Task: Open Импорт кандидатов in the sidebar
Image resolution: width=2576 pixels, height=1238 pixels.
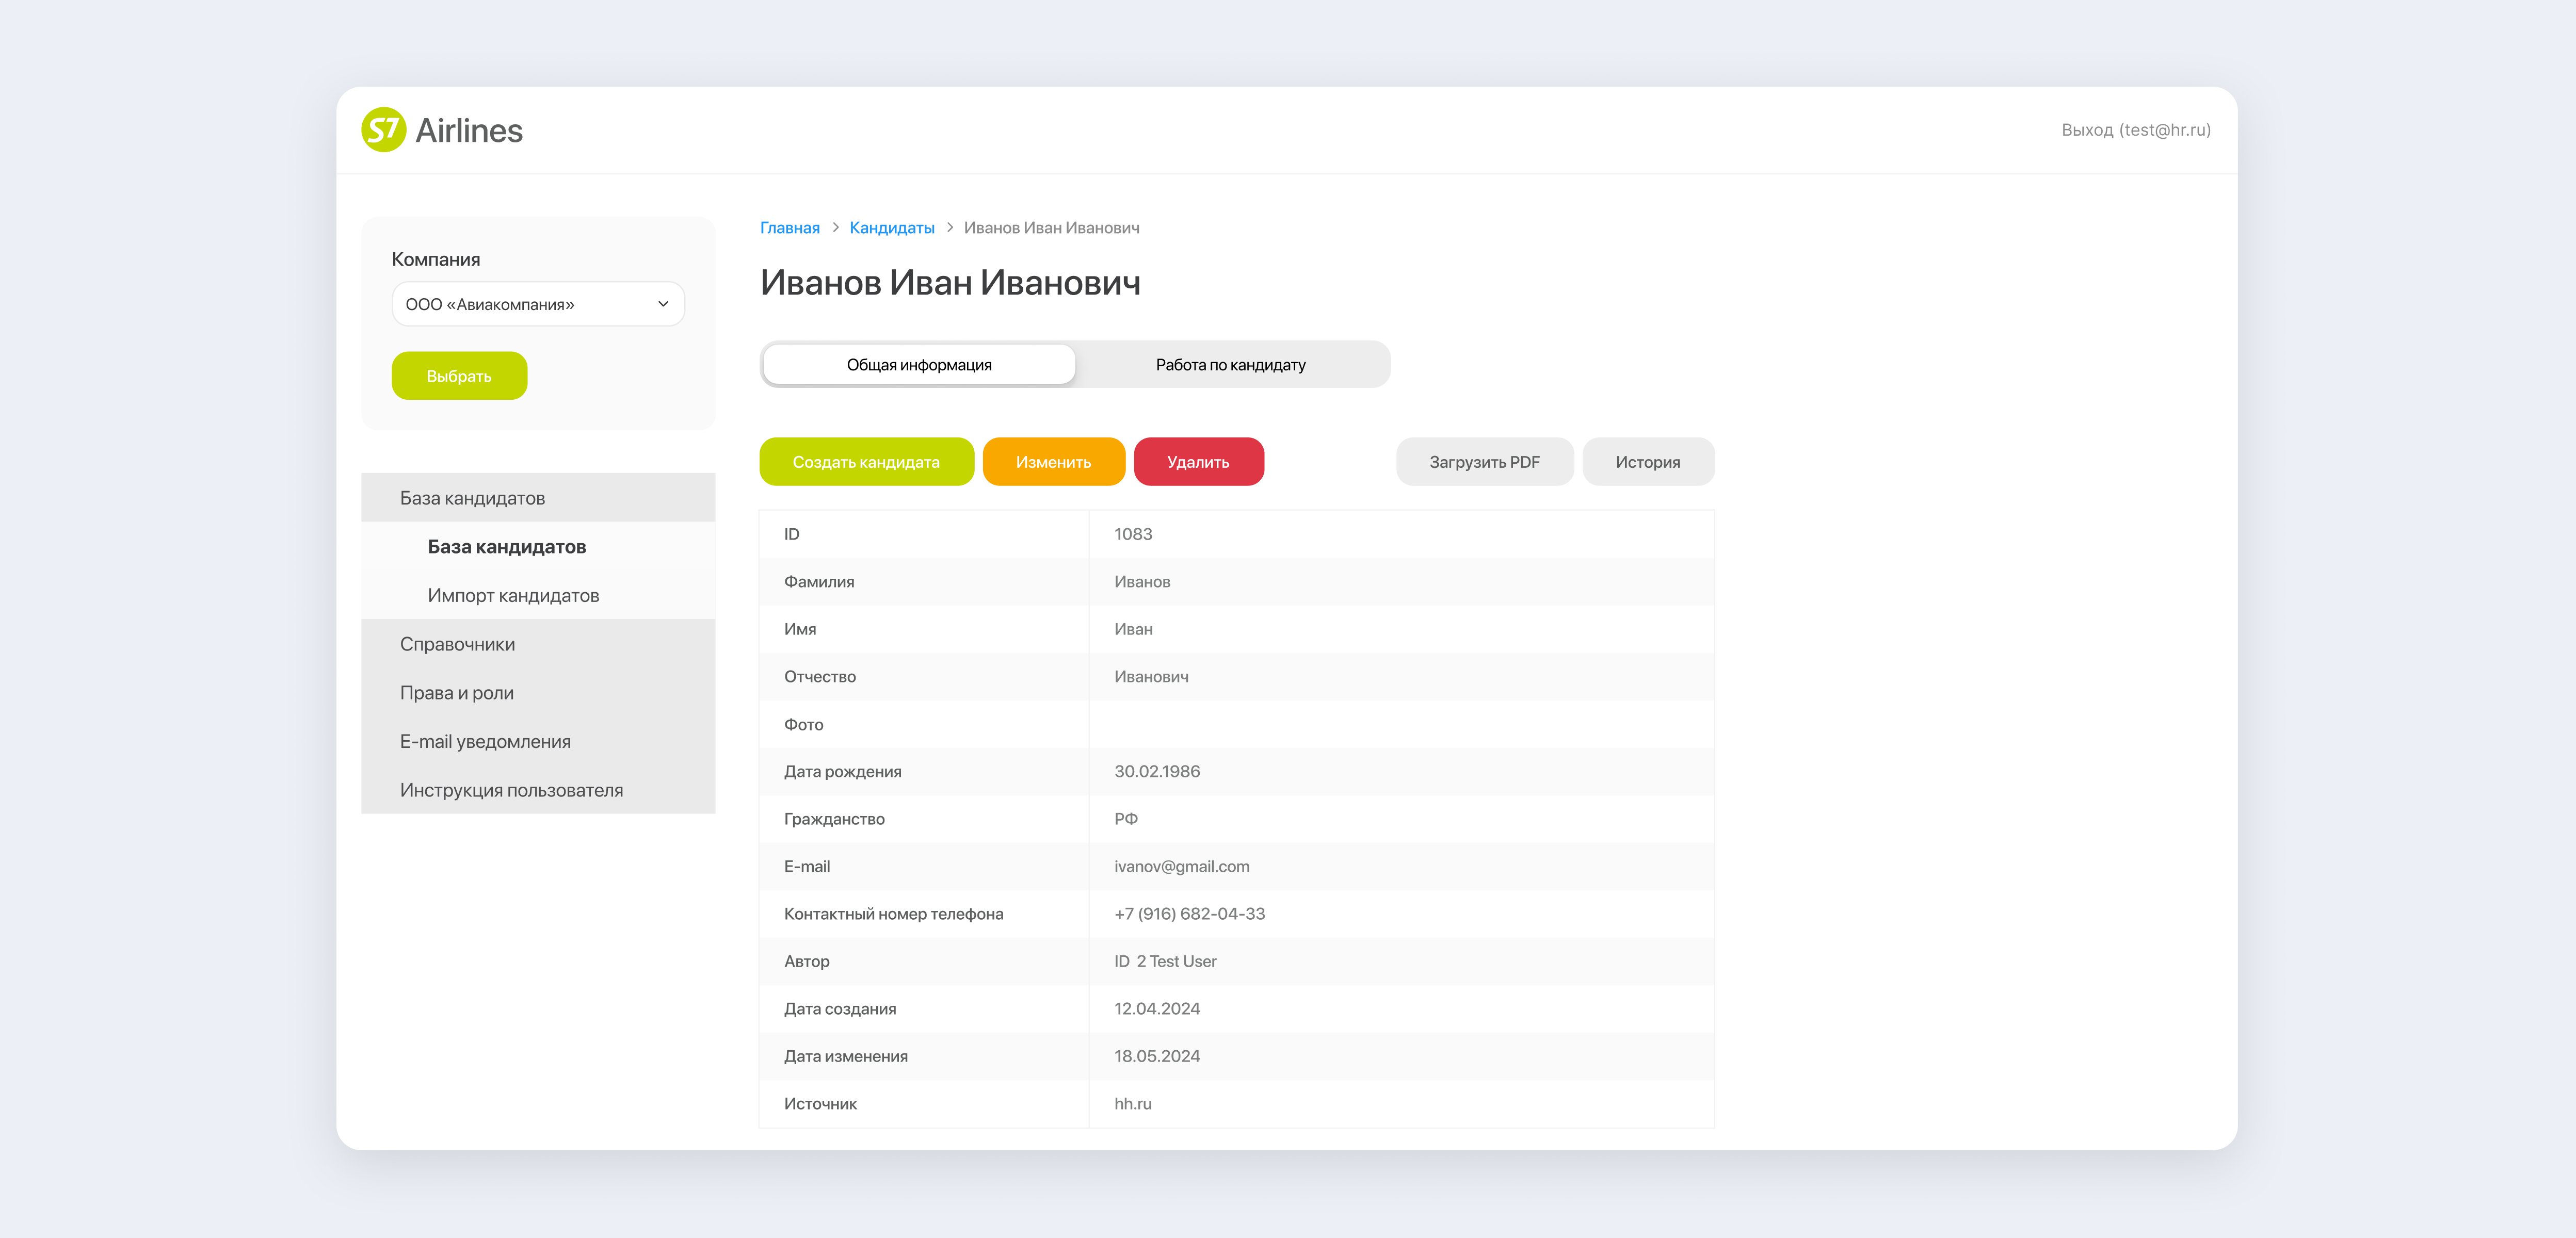Action: click(513, 596)
